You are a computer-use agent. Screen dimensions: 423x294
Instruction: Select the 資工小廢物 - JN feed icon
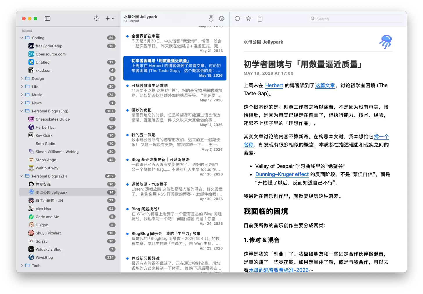[31, 200]
